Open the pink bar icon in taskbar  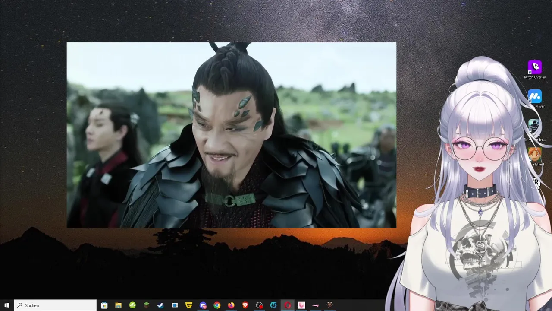click(x=316, y=305)
